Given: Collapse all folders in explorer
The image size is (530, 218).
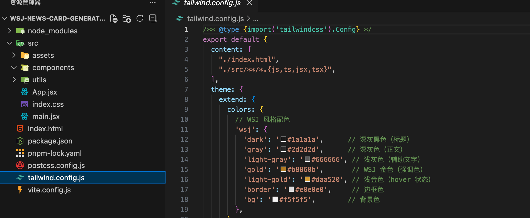Looking at the screenshot, I should point(153,18).
